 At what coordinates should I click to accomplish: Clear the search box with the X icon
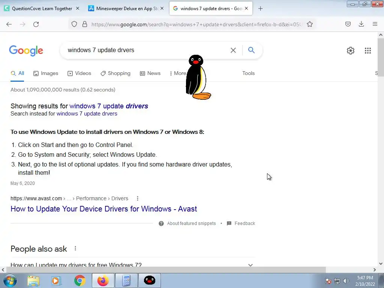pyautogui.click(x=233, y=50)
